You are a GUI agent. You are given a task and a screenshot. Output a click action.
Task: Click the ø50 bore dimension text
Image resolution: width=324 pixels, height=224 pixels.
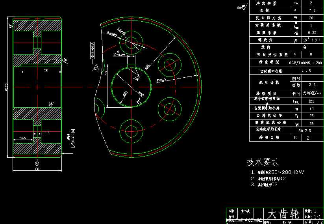tap(125, 93)
